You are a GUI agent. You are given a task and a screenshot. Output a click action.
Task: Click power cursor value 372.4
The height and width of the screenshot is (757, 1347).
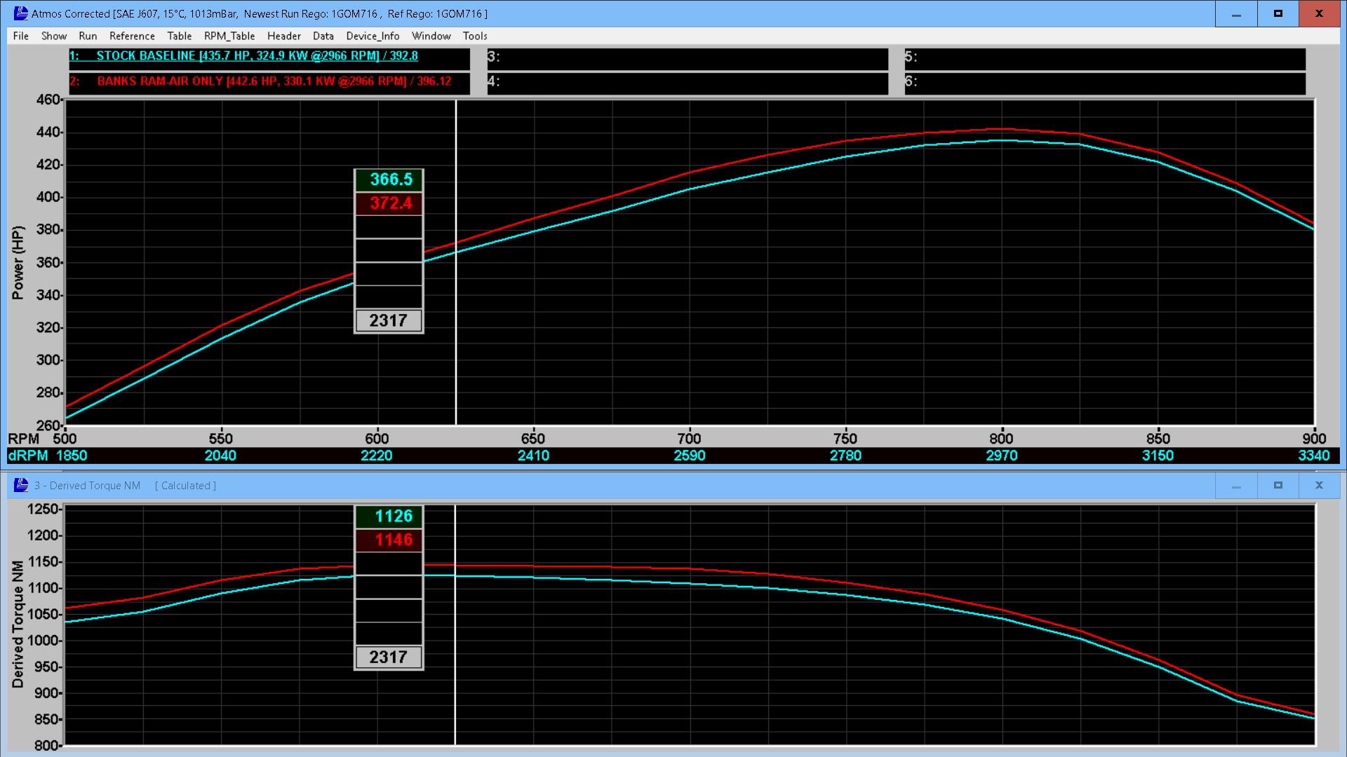pyautogui.click(x=389, y=203)
